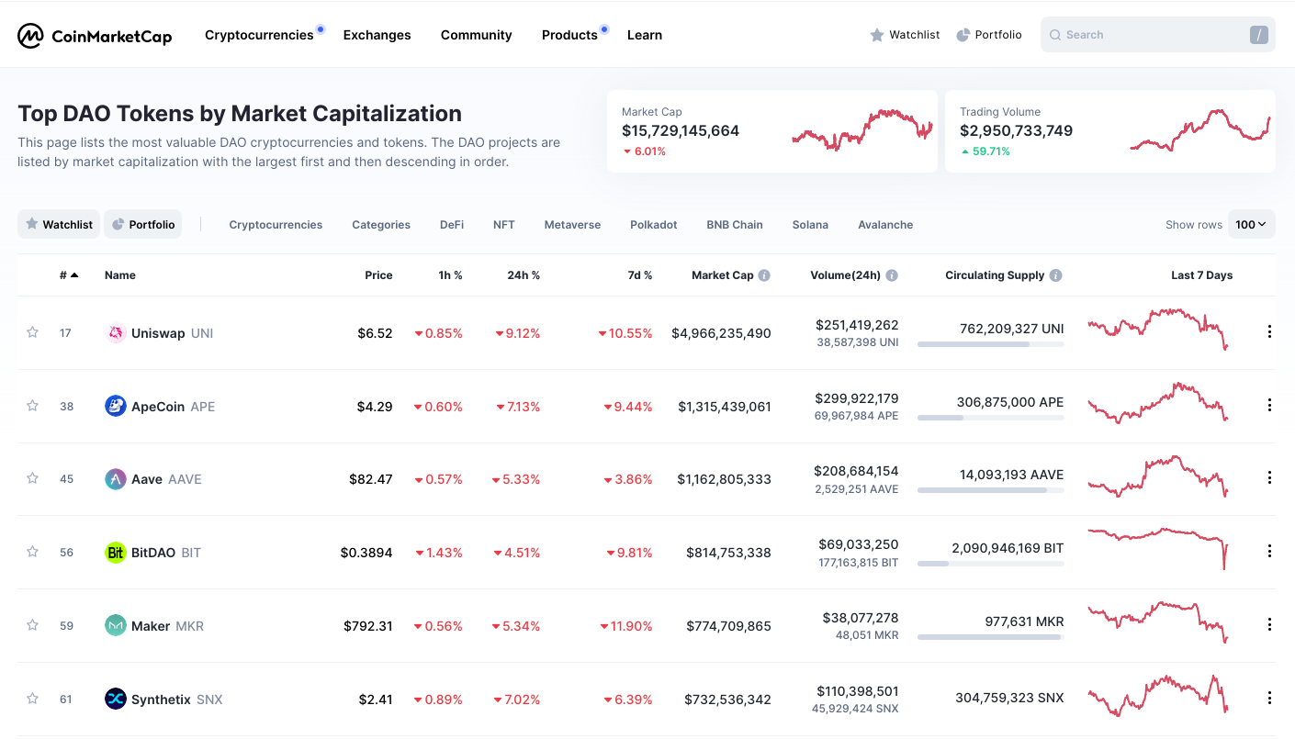Sort by the 7d % column header

(x=640, y=275)
